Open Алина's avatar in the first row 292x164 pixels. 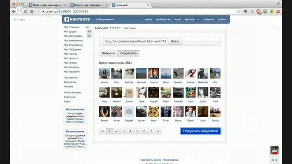tap(104, 73)
